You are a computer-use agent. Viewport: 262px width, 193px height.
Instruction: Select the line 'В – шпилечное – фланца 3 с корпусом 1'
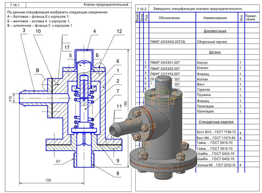(40, 26)
